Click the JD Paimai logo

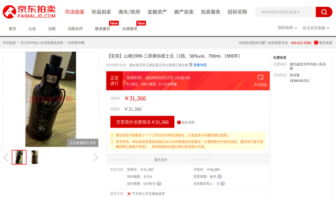coord(29,12)
